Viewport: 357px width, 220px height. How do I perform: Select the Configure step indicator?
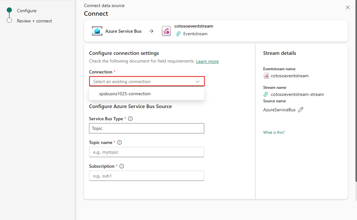coord(9,11)
